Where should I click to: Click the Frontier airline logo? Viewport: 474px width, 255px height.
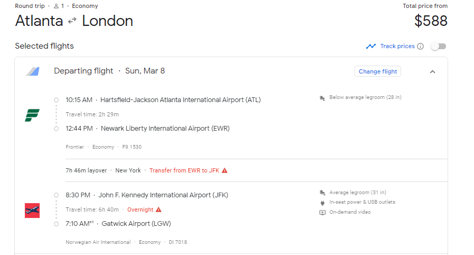pos(32,115)
